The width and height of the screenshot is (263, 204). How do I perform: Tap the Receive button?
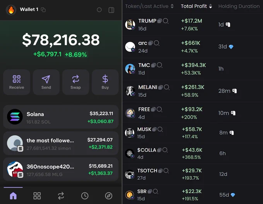click(x=17, y=82)
